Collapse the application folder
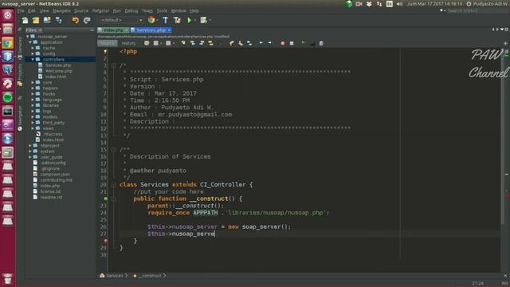Image resolution: width=510 pixels, height=287 pixels. (30, 42)
